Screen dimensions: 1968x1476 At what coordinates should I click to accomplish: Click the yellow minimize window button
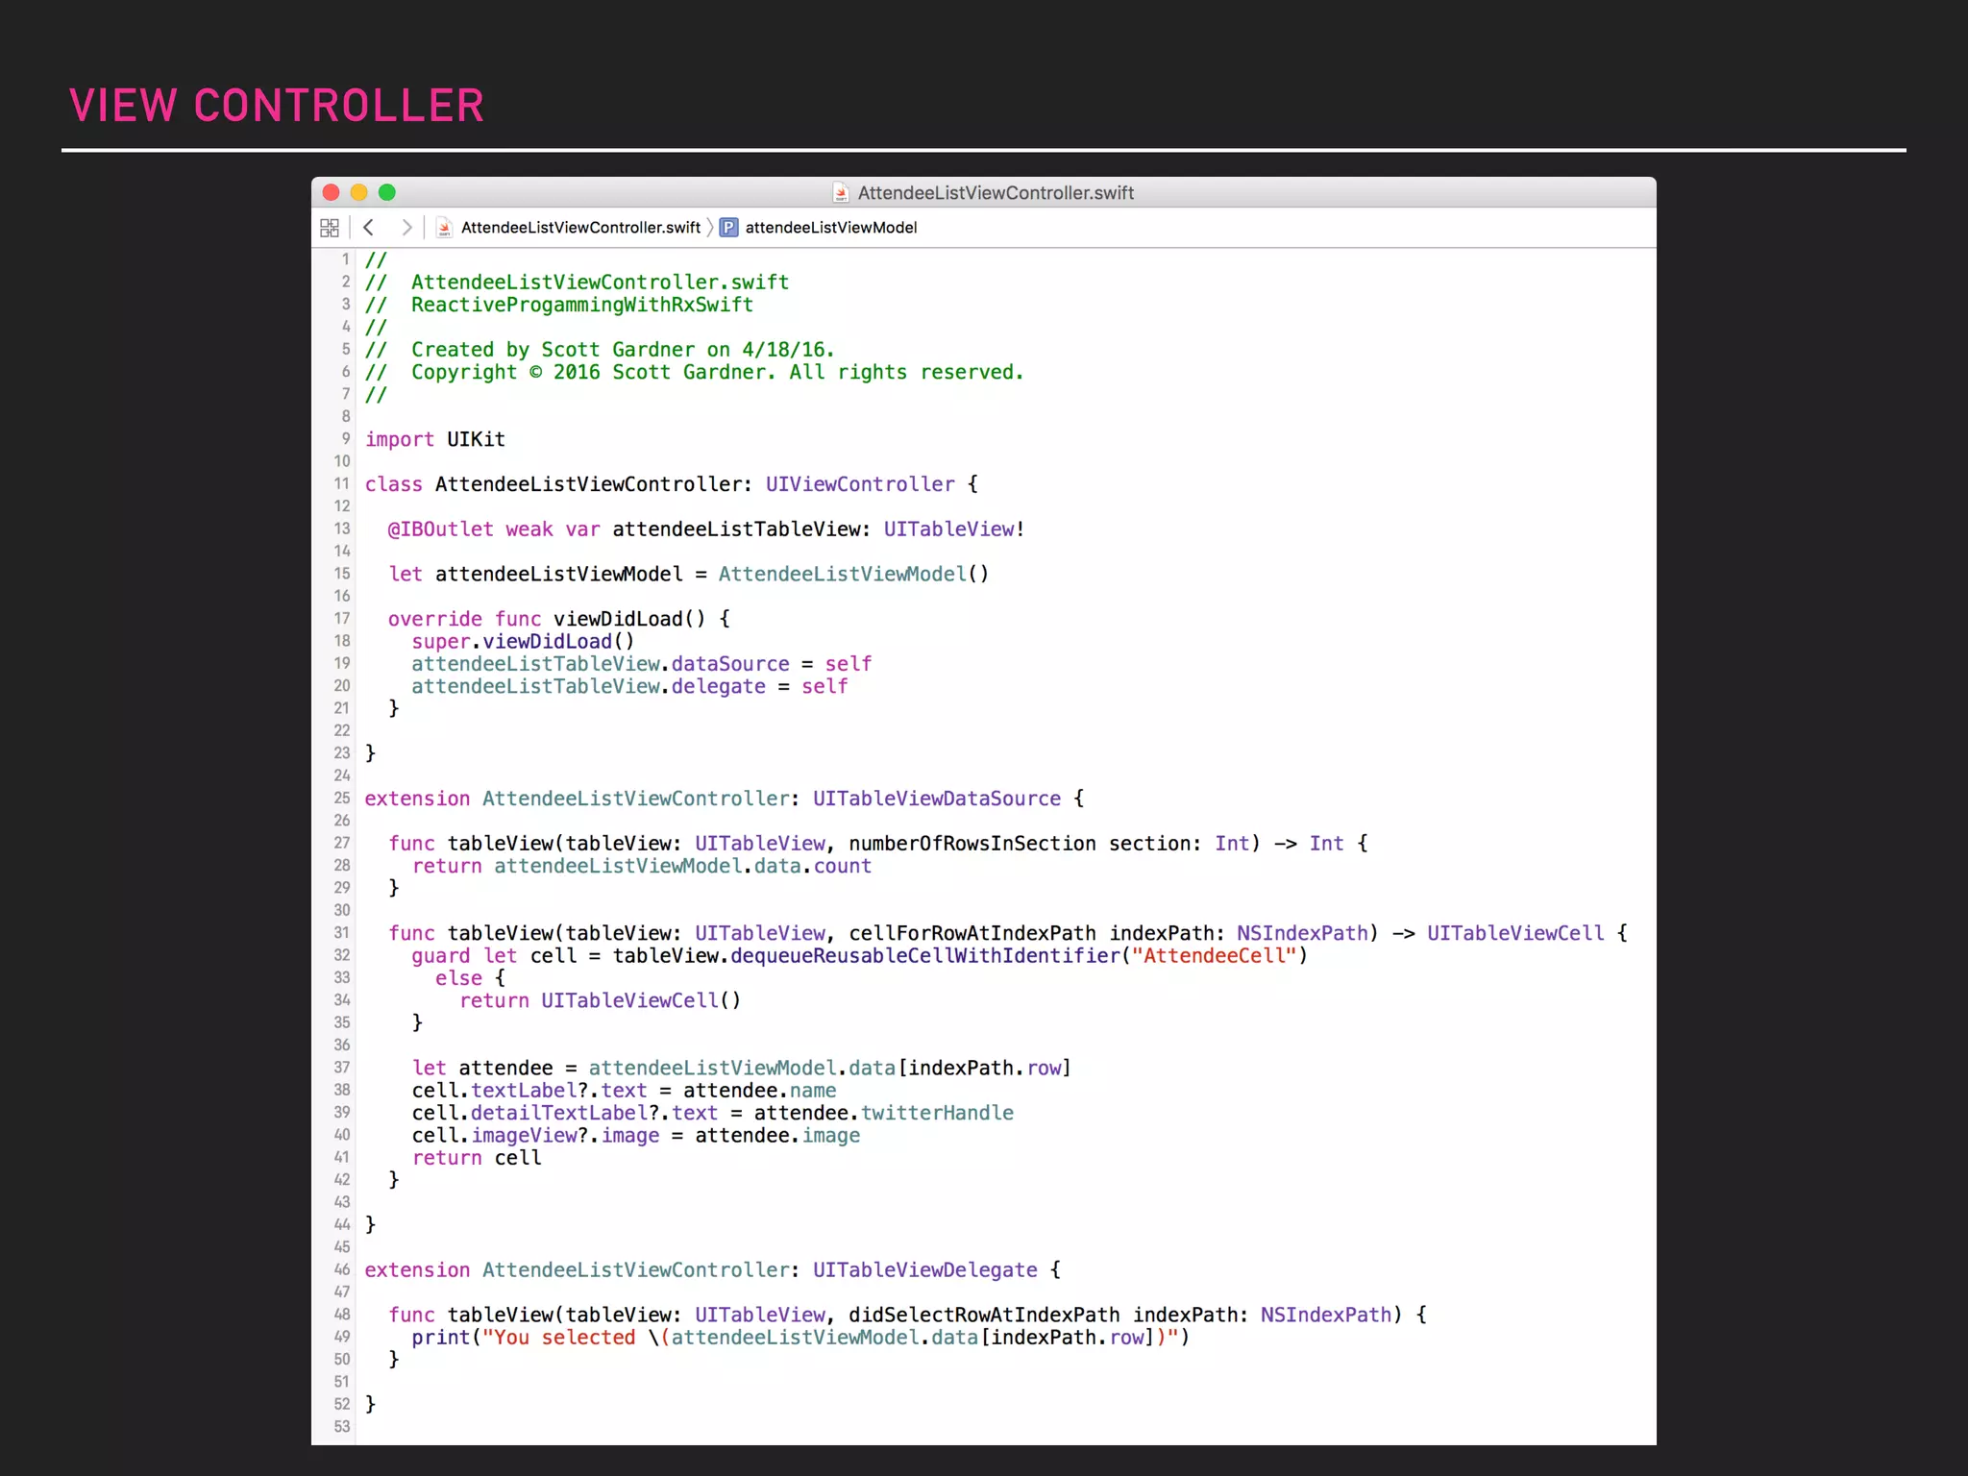[359, 192]
